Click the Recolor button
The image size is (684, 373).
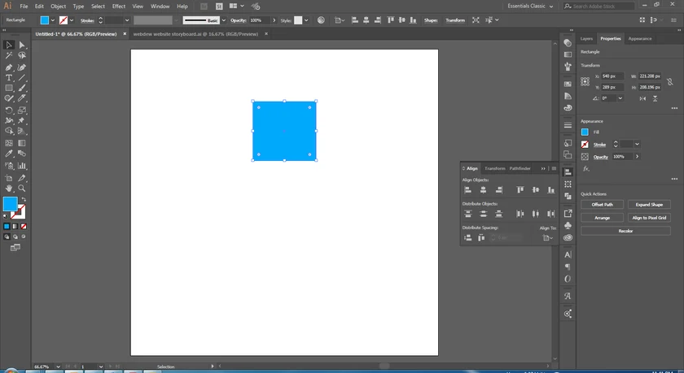tap(625, 231)
